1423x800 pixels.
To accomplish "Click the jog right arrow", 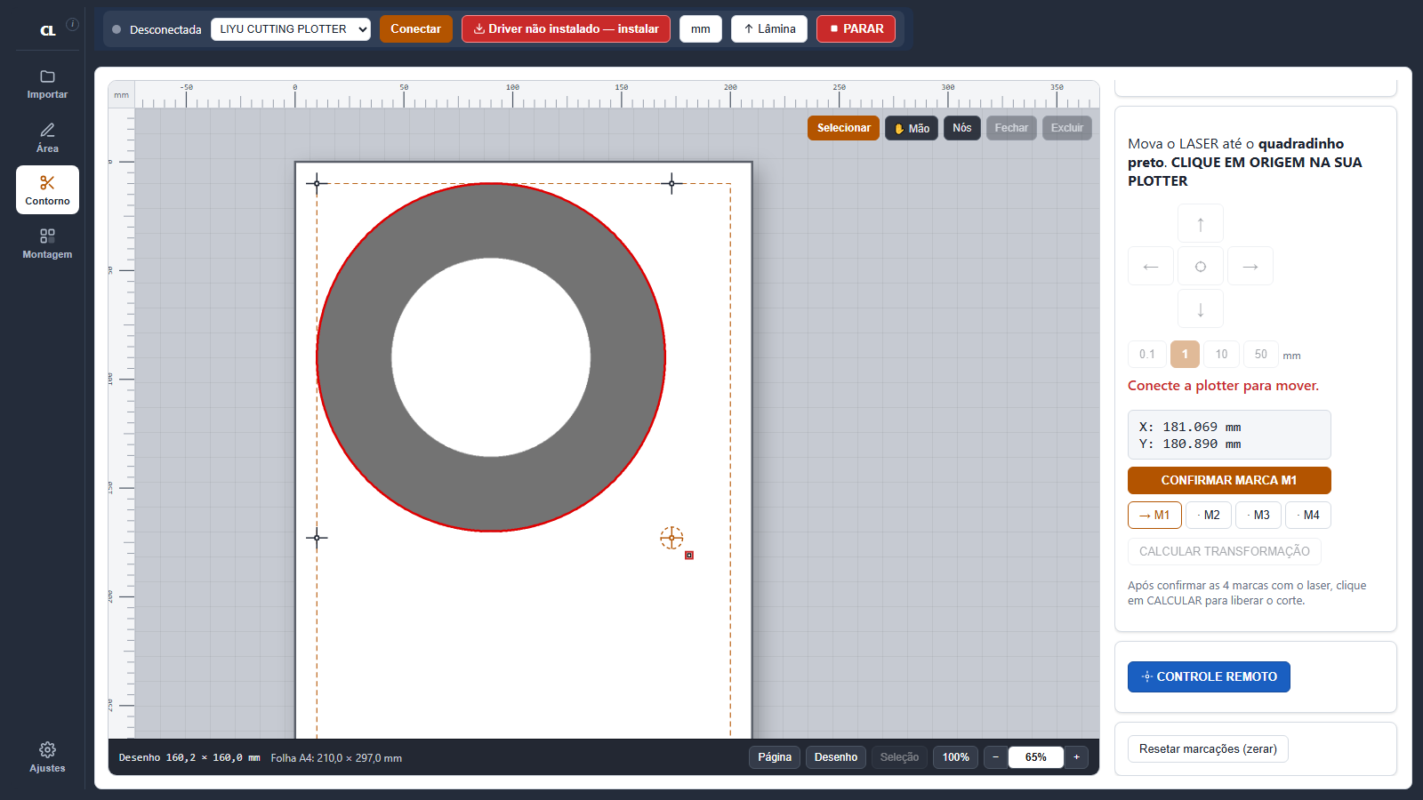I will (x=1250, y=266).
